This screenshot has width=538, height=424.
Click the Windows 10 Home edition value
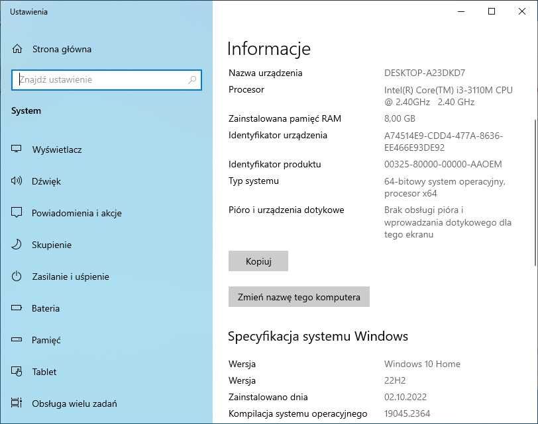tap(422, 364)
